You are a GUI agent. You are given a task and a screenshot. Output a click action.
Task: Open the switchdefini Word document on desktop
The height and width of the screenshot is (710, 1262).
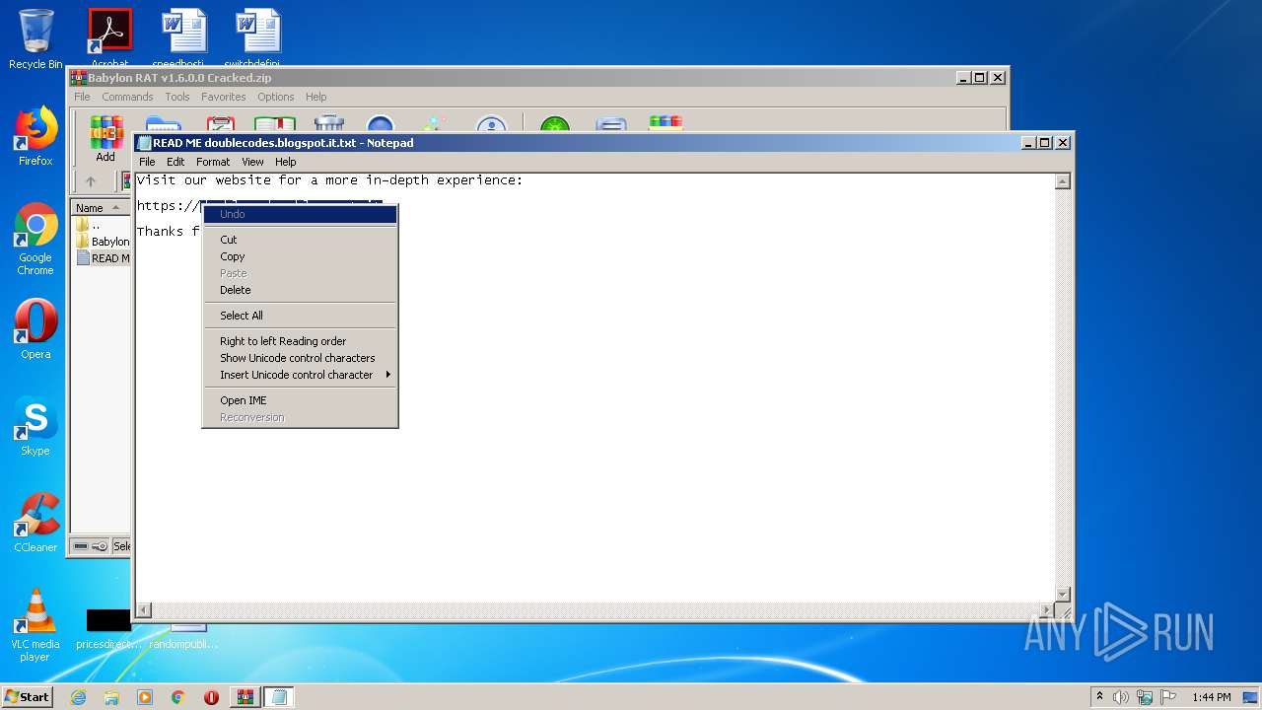pos(257,39)
